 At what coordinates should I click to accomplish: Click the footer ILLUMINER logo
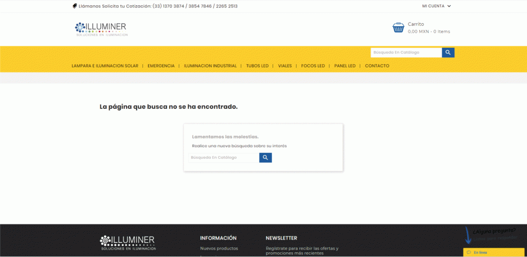click(128, 243)
